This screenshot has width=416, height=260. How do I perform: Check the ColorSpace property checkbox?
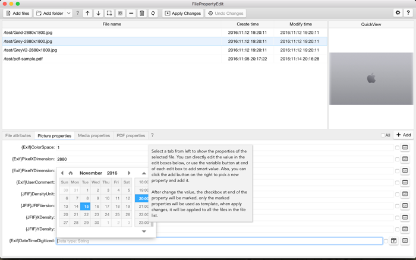pos(397,148)
